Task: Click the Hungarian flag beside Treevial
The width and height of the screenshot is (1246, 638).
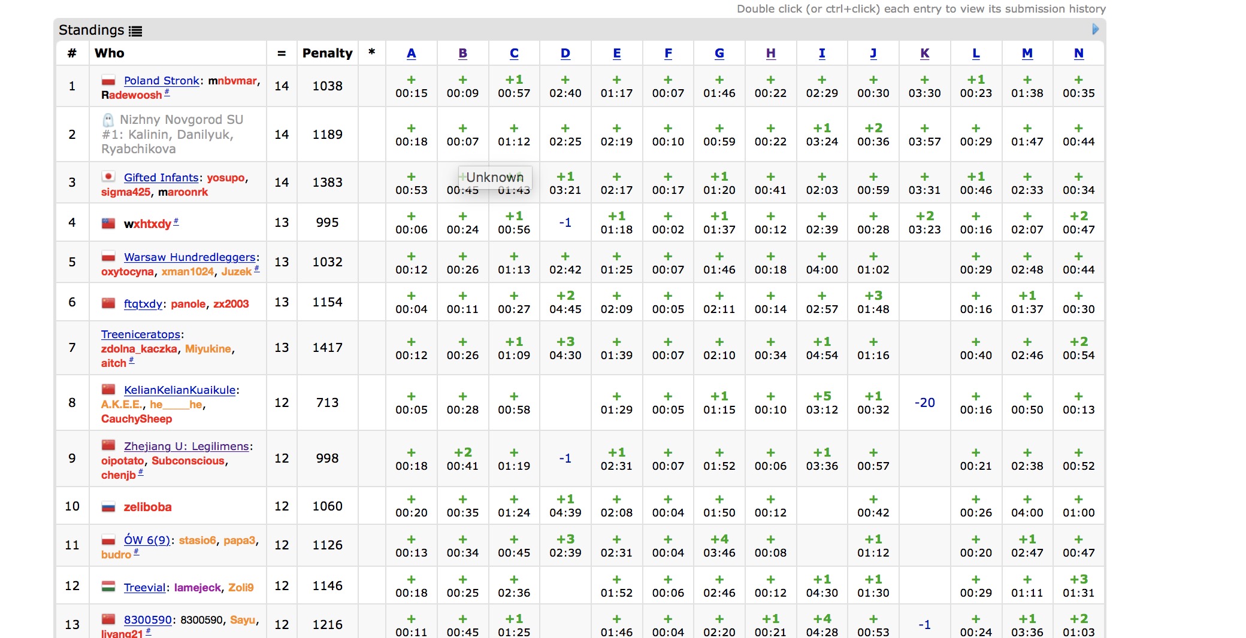Action: pos(108,587)
